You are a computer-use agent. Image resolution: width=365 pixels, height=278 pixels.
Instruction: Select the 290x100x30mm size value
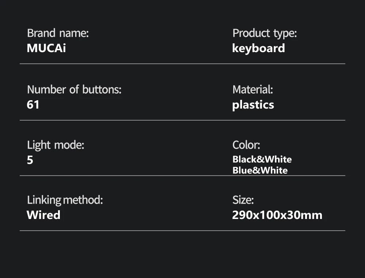coord(277,215)
